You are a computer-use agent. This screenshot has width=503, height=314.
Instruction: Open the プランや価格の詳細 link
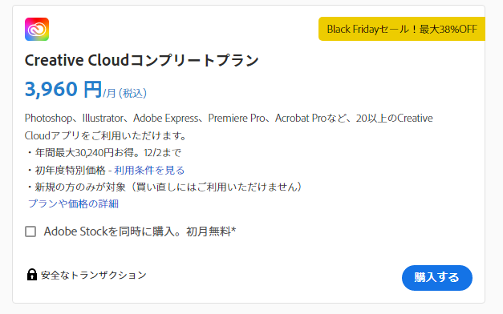coord(74,203)
